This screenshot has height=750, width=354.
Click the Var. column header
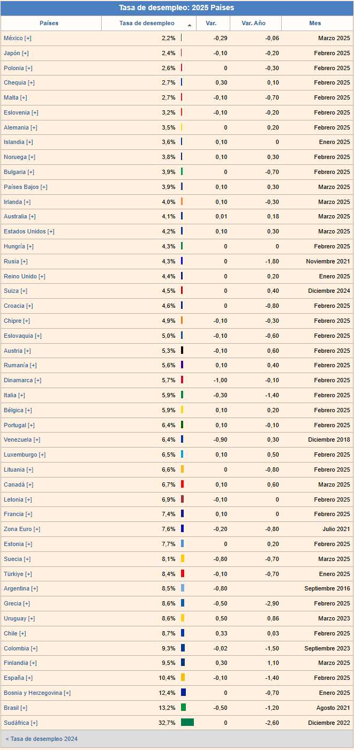coord(211,24)
